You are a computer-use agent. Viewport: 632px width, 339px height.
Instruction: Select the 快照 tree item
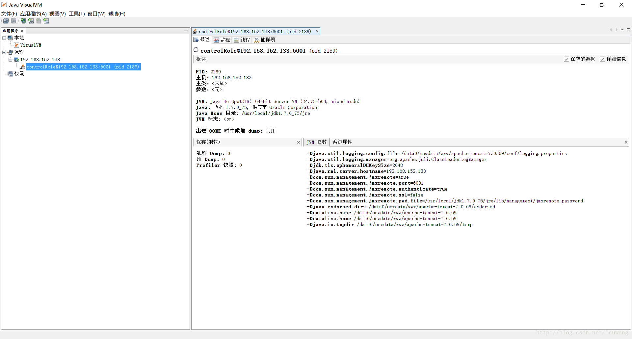coord(19,74)
